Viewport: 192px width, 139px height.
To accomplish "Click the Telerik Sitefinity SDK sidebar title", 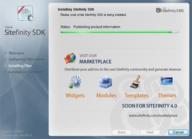I will (x=25, y=31).
